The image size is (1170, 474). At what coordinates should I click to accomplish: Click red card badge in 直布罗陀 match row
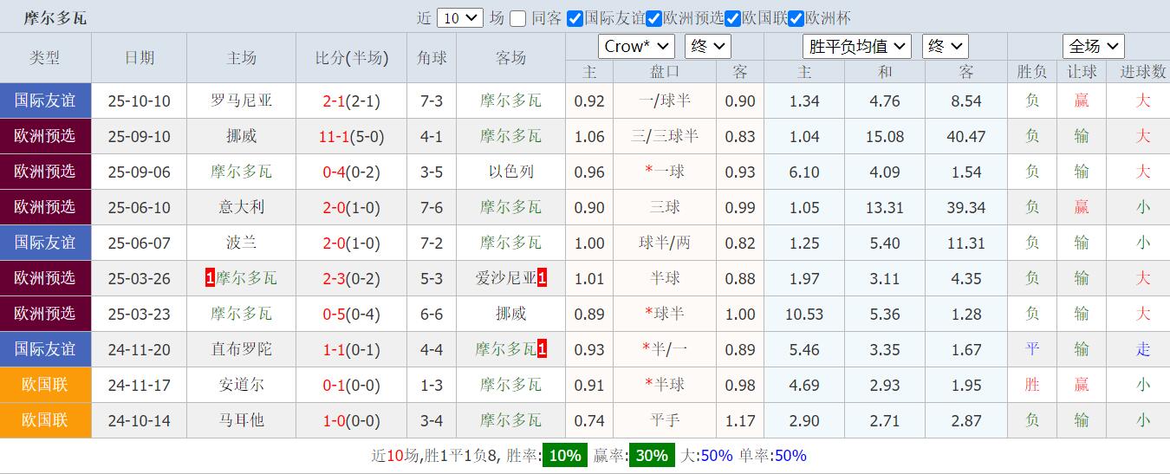[x=542, y=349]
